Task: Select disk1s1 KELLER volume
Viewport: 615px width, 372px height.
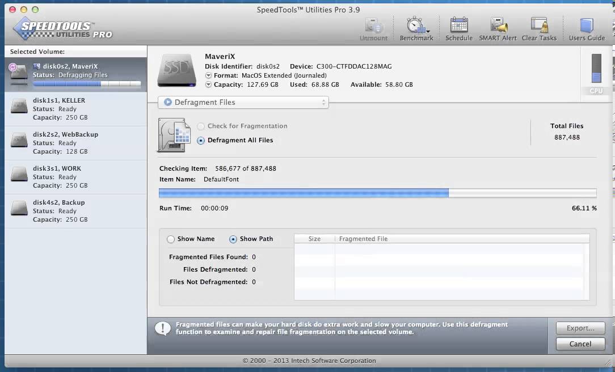Action: [x=75, y=109]
